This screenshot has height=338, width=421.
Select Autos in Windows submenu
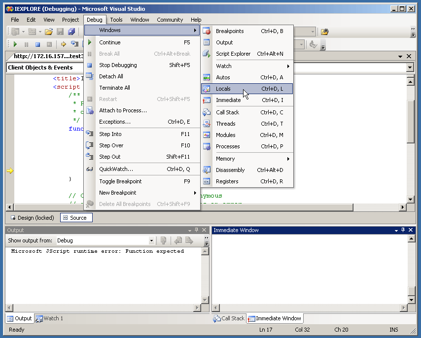coord(247,77)
